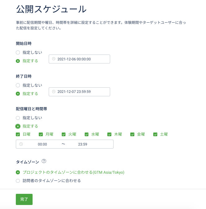Click the 23:59 end time value
The width and height of the screenshot is (206, 209).
pyautogui.click(x=83, y=144)
